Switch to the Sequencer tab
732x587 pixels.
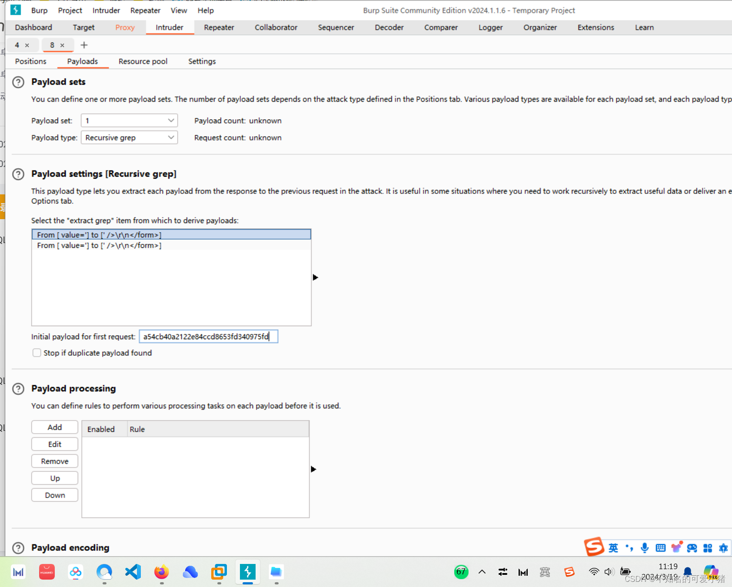click(336, 27)
